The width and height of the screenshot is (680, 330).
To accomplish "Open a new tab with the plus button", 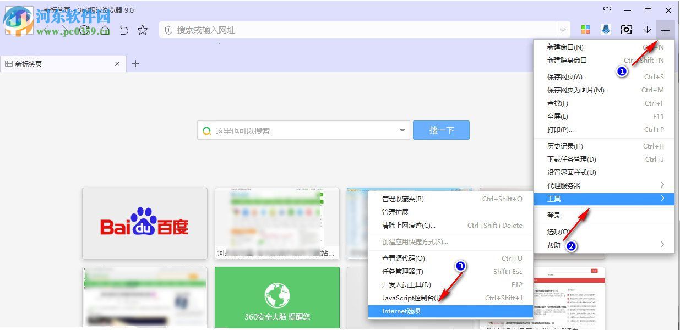I will tap(135, 63).
